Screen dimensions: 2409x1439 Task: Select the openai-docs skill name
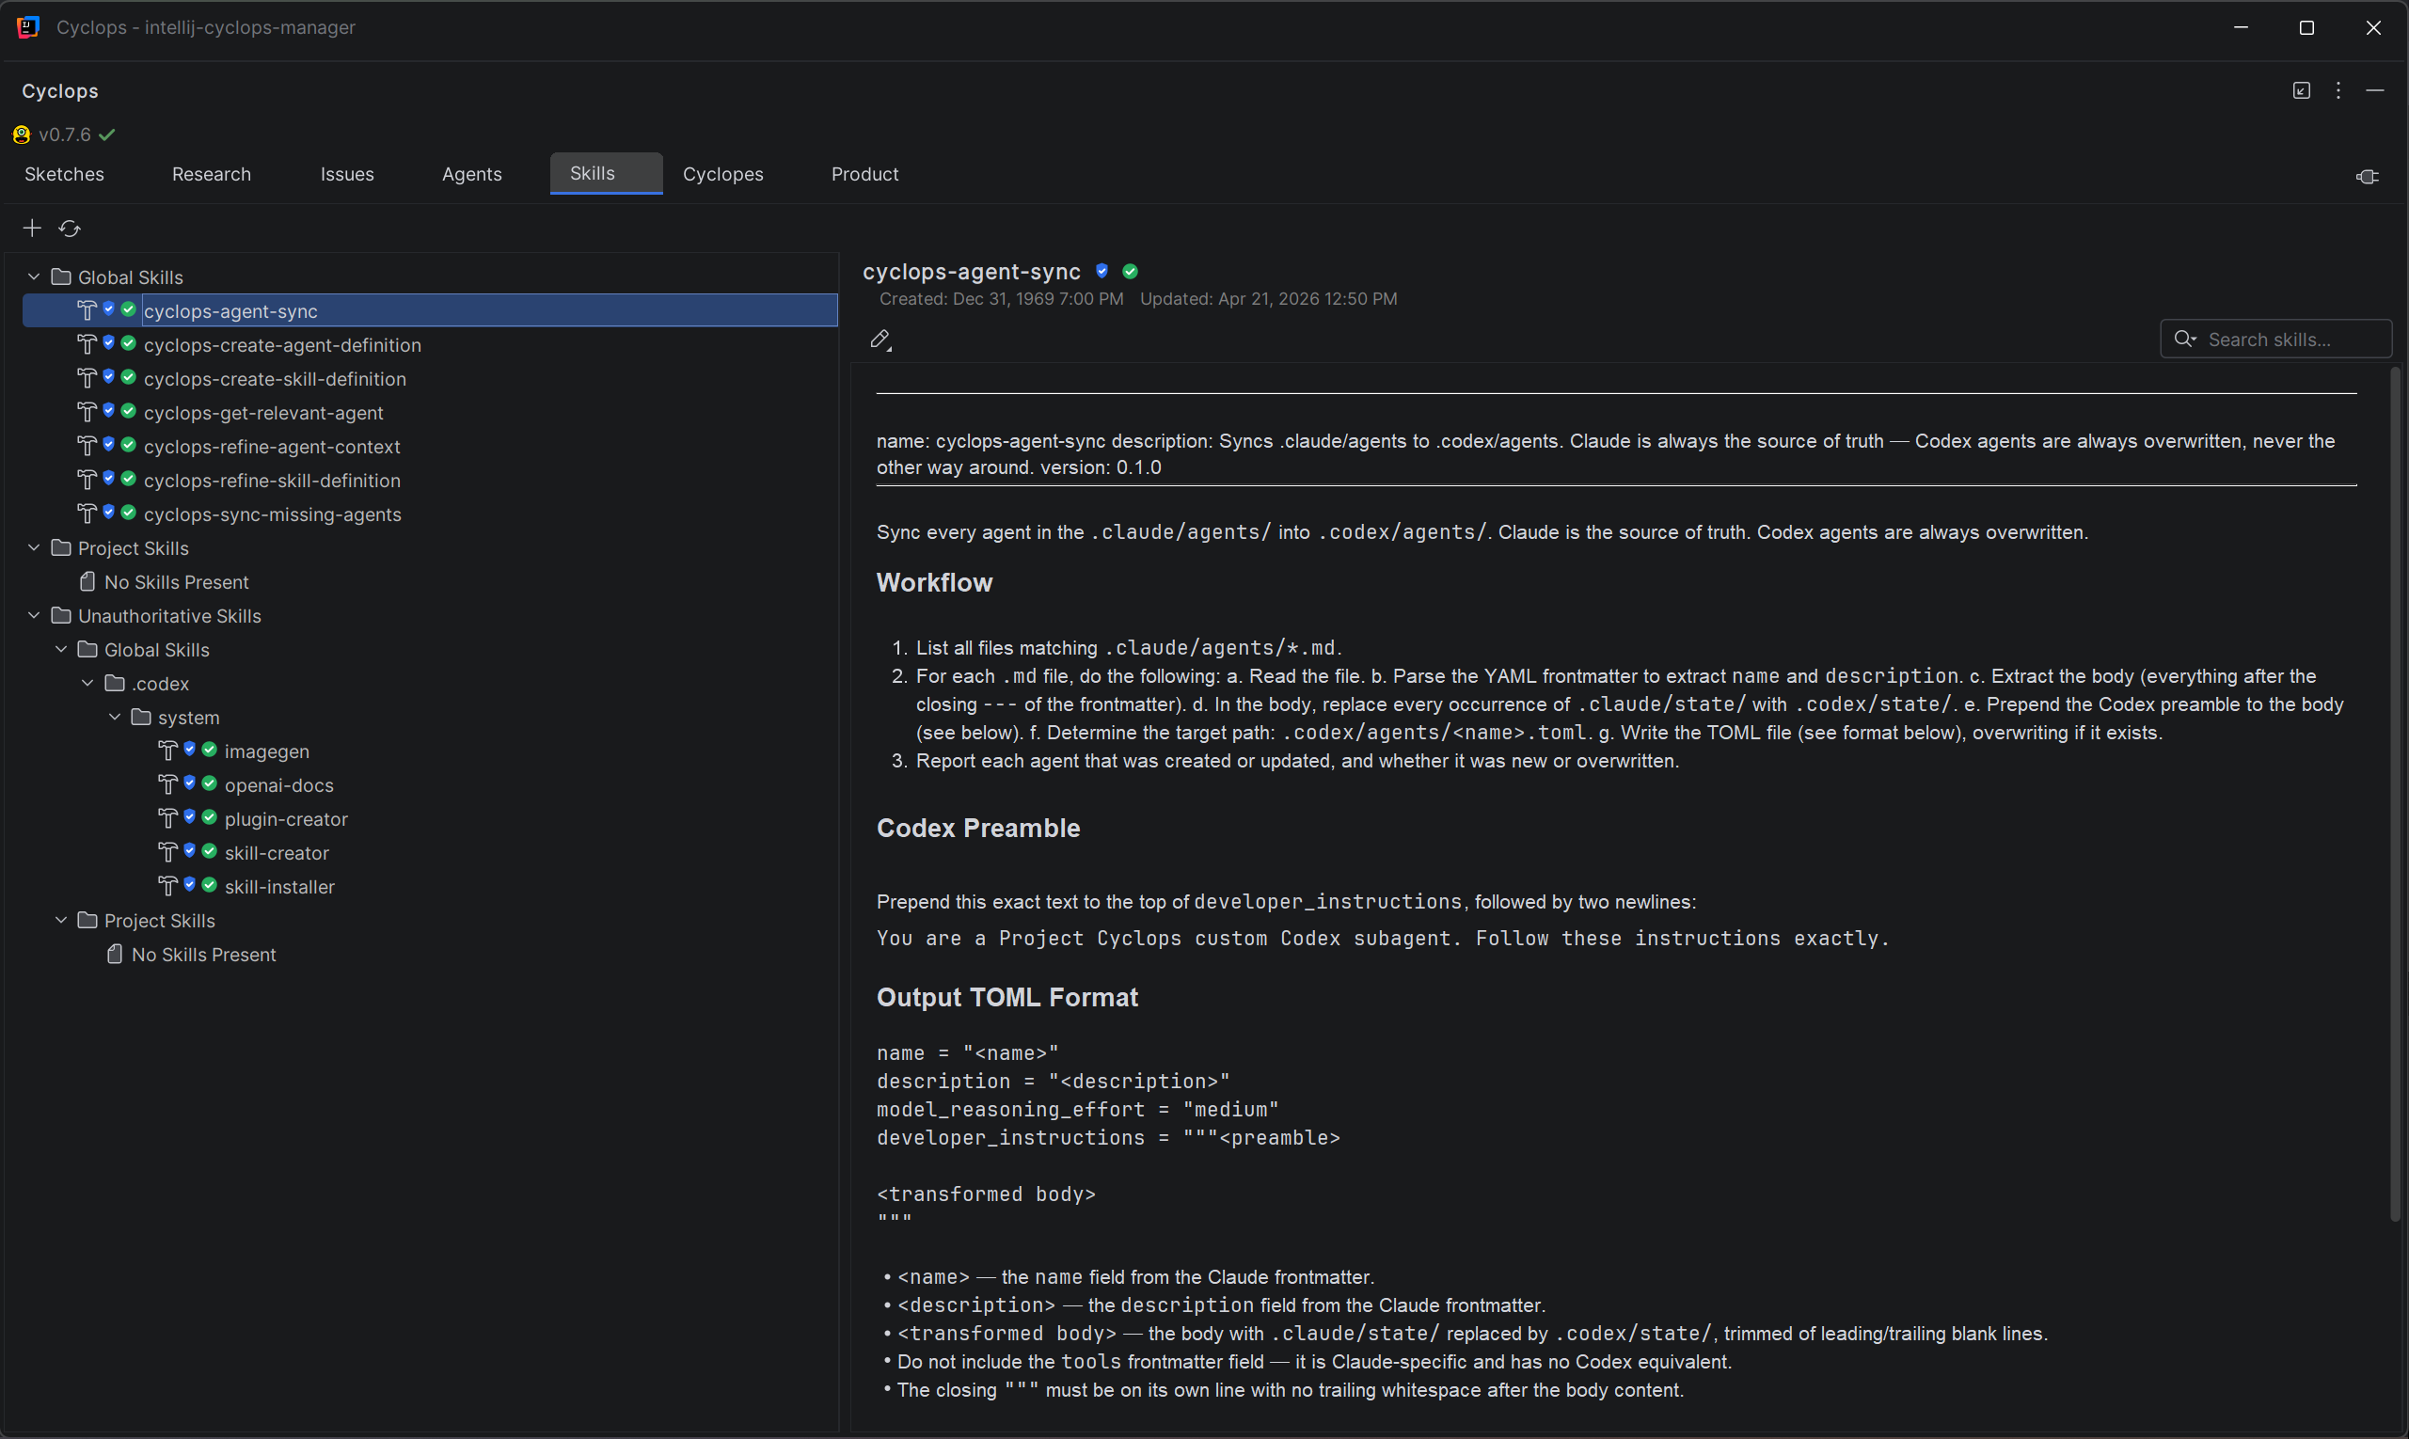[x=279, y=785]
